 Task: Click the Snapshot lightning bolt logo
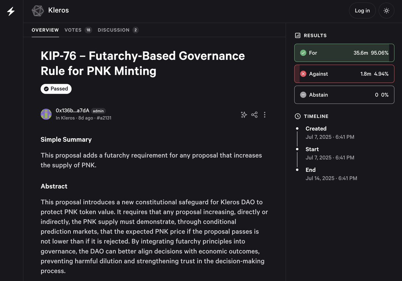tap(11, 11)
